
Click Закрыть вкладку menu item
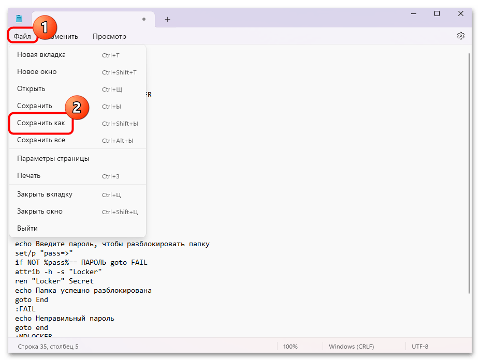click(45, 194)
